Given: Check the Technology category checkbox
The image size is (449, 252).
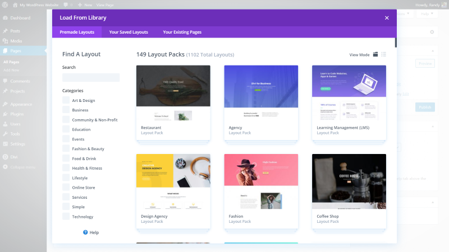Looking at the screenshot, I should [66, 216].
